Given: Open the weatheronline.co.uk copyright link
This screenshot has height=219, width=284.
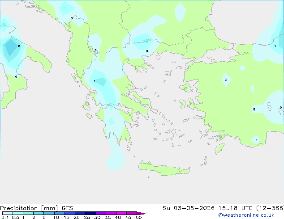Looking at the screenshot, I should click(246, 215).
